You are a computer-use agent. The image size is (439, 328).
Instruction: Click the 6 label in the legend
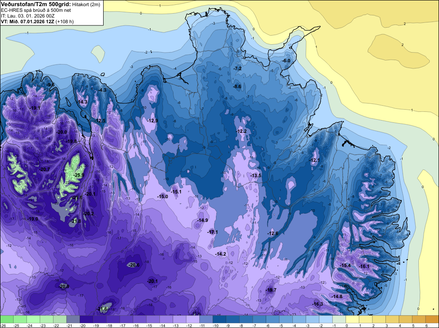pos(426,325)
